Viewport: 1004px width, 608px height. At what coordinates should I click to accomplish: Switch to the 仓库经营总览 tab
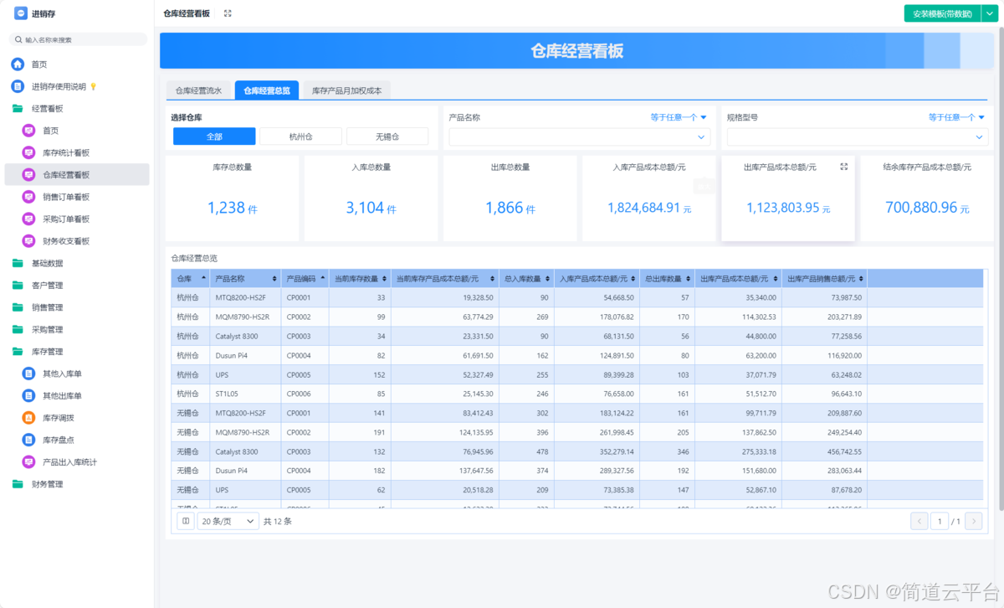click(x=267, y=90)
